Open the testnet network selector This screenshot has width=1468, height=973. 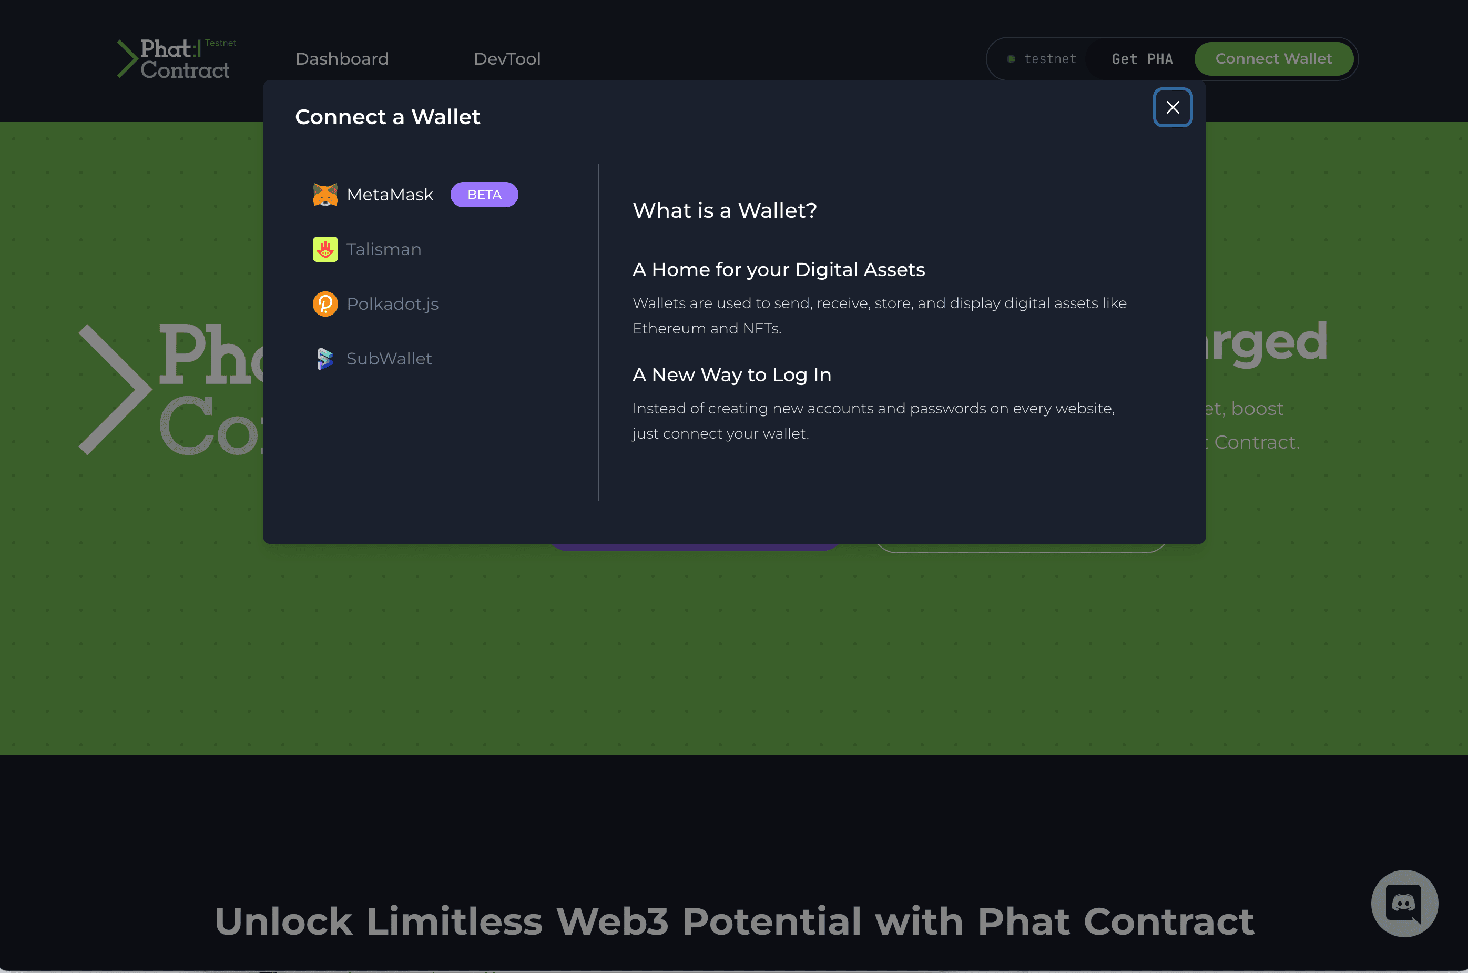(x=1049, y=59)
